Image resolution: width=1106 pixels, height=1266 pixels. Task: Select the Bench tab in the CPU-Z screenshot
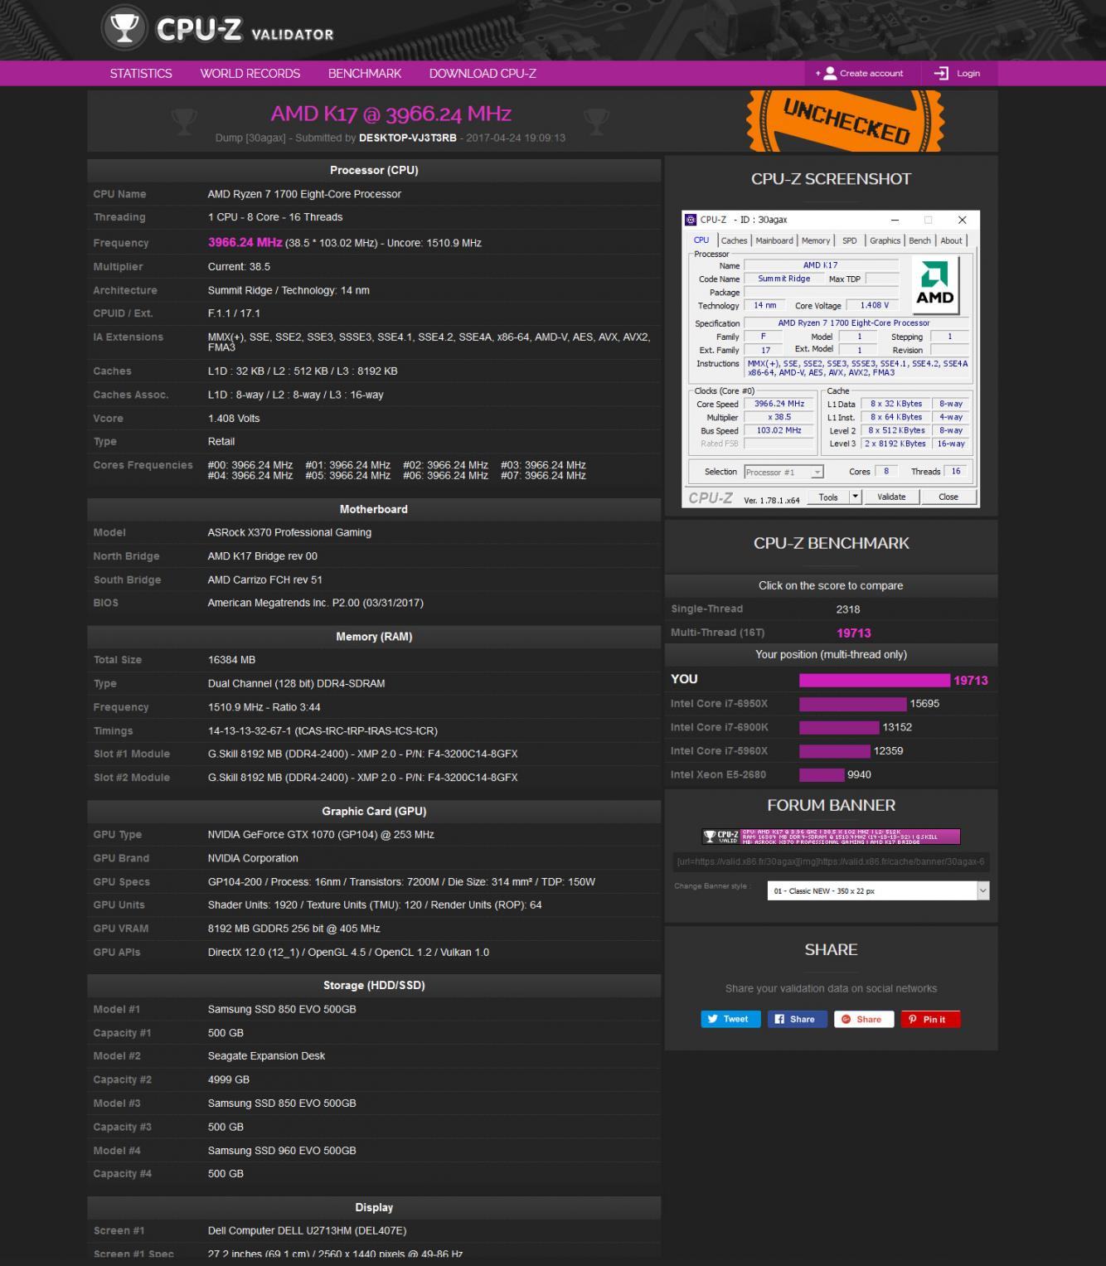pyautogui.click(x=920, y=240)
